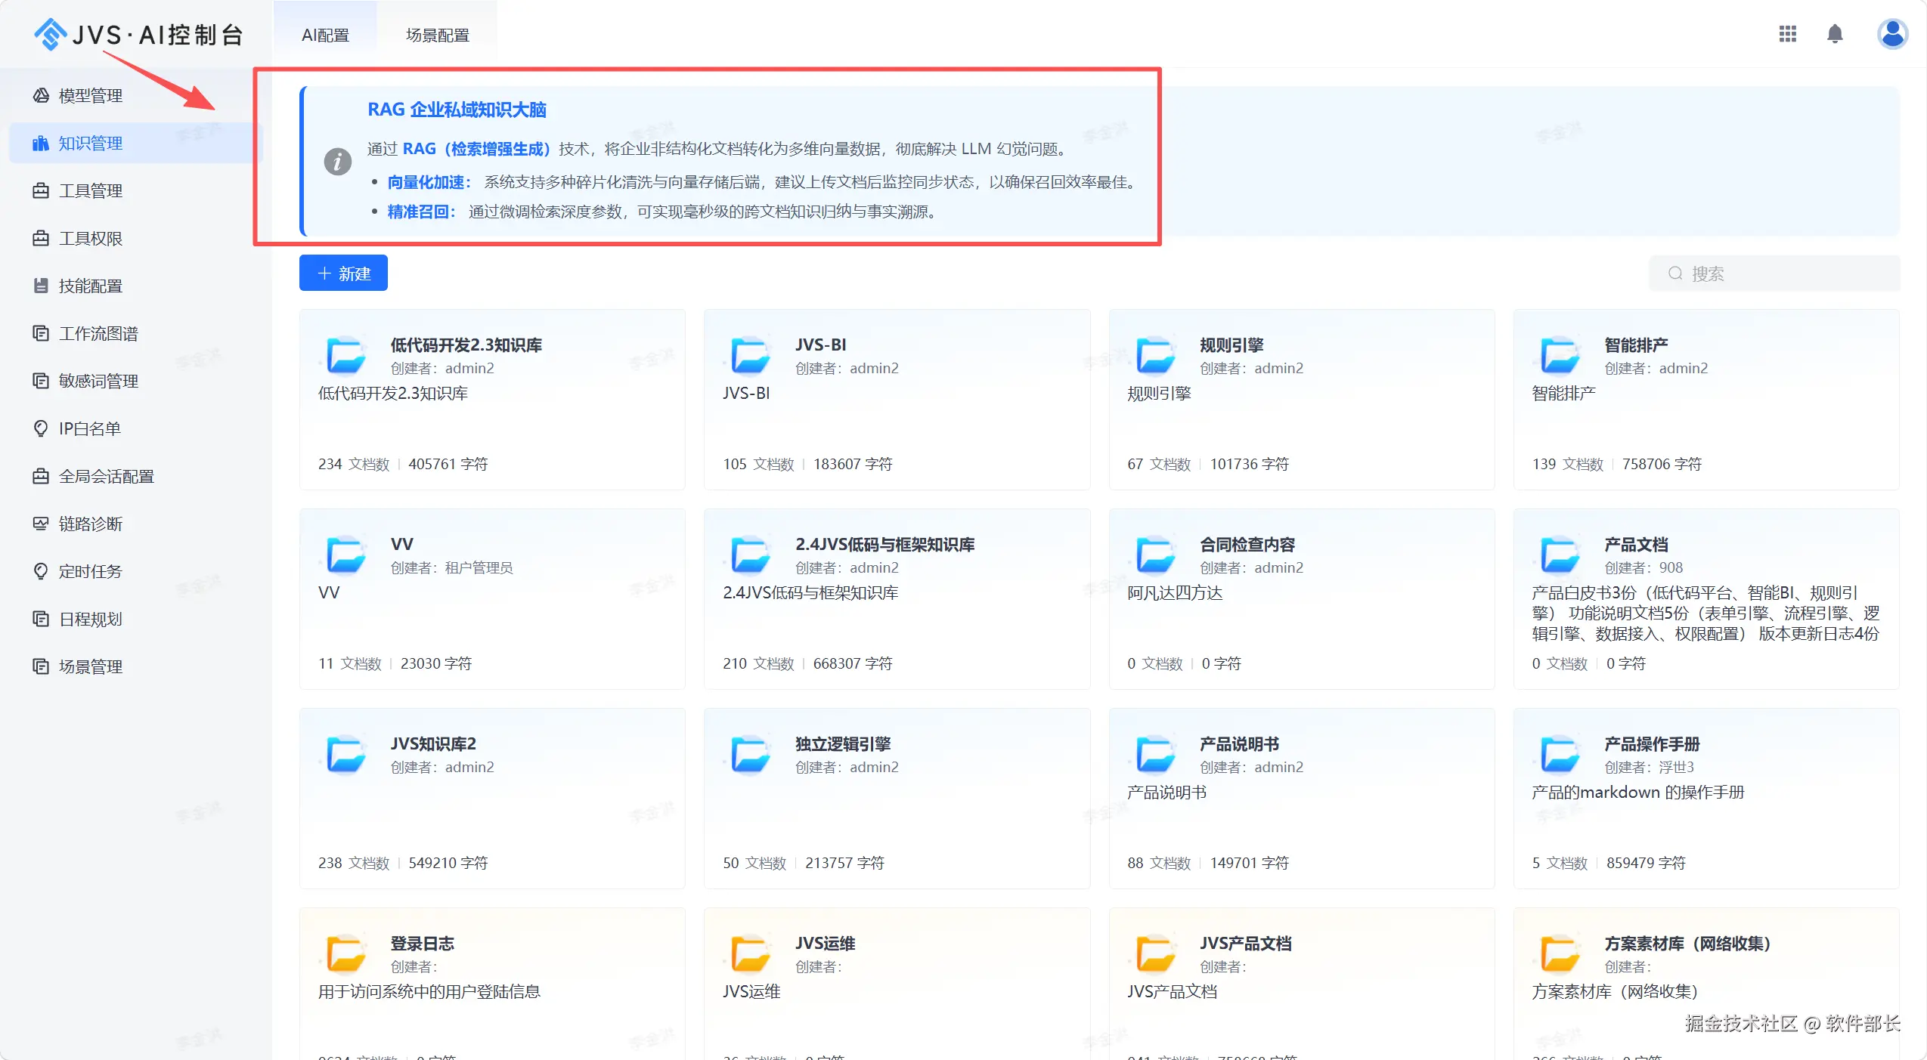This screenshot has height=1060, width=1927.
Task: Open the JVS知识库2 card title
Action: coord(433,744)
